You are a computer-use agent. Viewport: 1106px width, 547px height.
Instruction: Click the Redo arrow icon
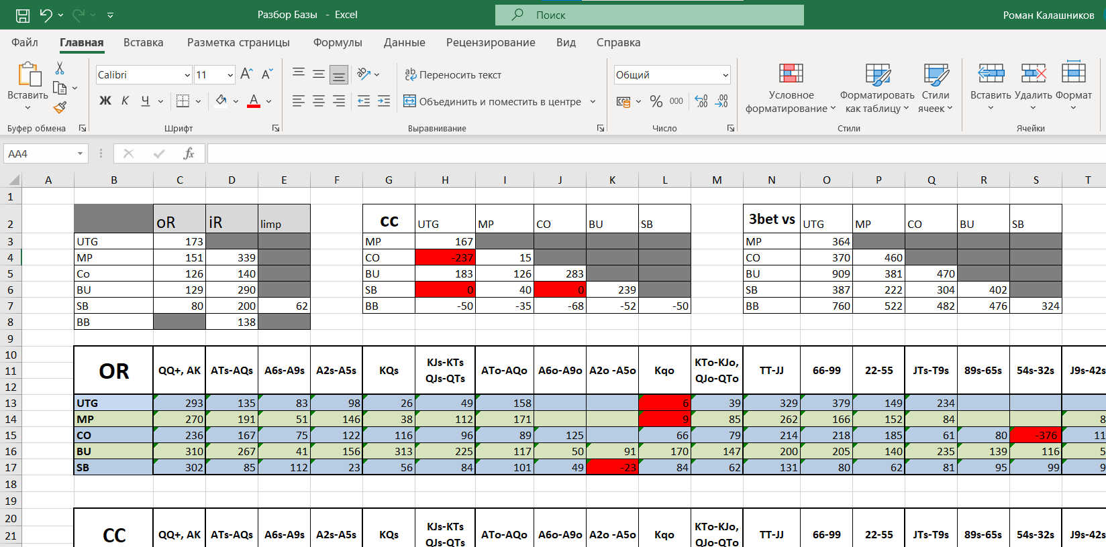point(79,15)
